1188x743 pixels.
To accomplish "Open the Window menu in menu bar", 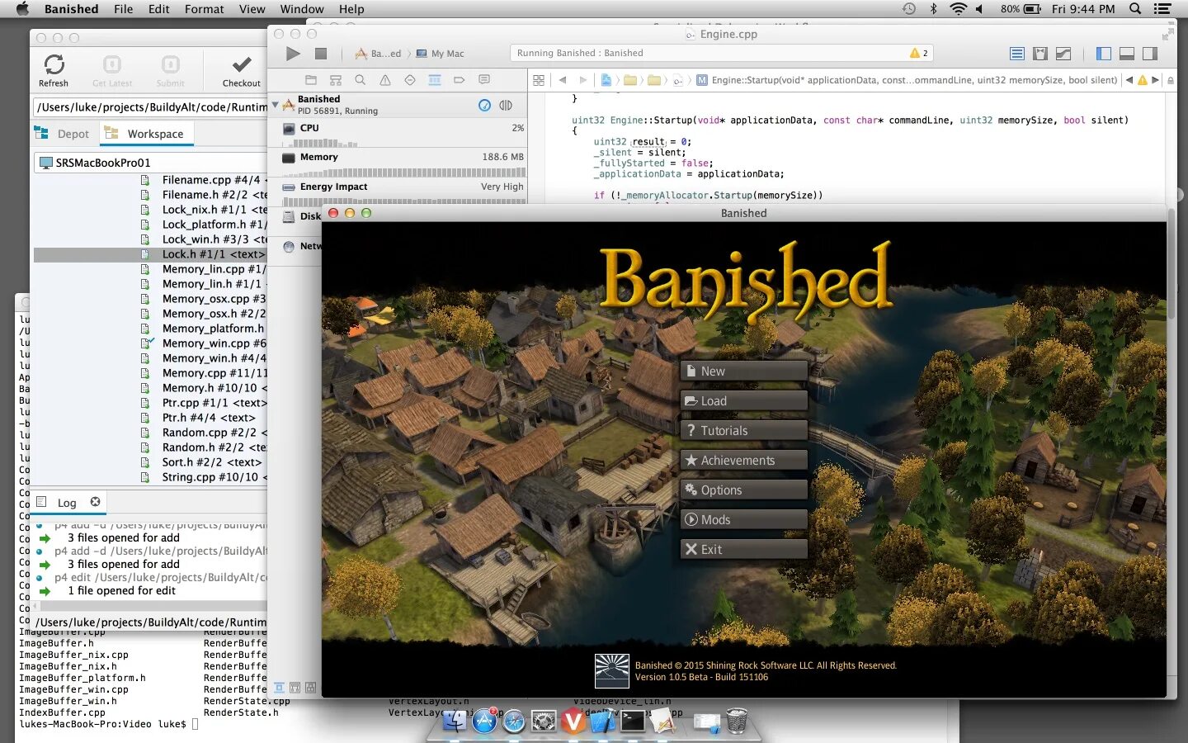I will click(x=302, y=9).
